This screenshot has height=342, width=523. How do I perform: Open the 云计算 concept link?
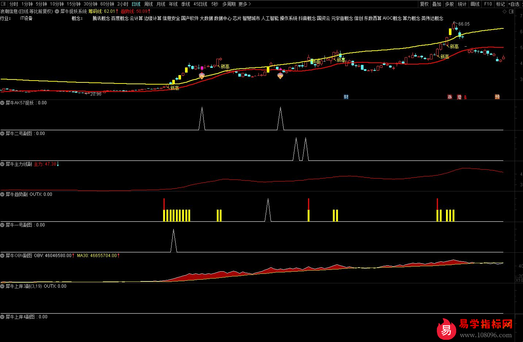pos(136,18)
